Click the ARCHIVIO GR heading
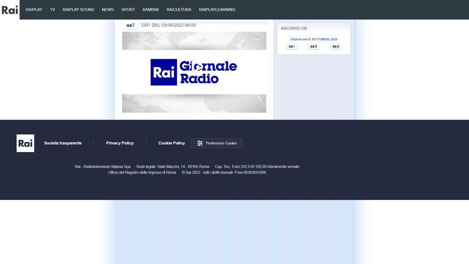469x264 pixels. click(x=294, y=28)
